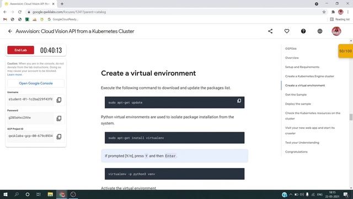Viewport: 353px width, 199px height.
Task: Jump to Visit your new web app section
Action: coord(310,130)
